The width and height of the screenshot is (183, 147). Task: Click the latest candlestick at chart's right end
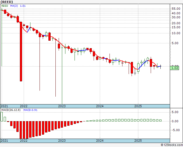(x=161, y=67)
